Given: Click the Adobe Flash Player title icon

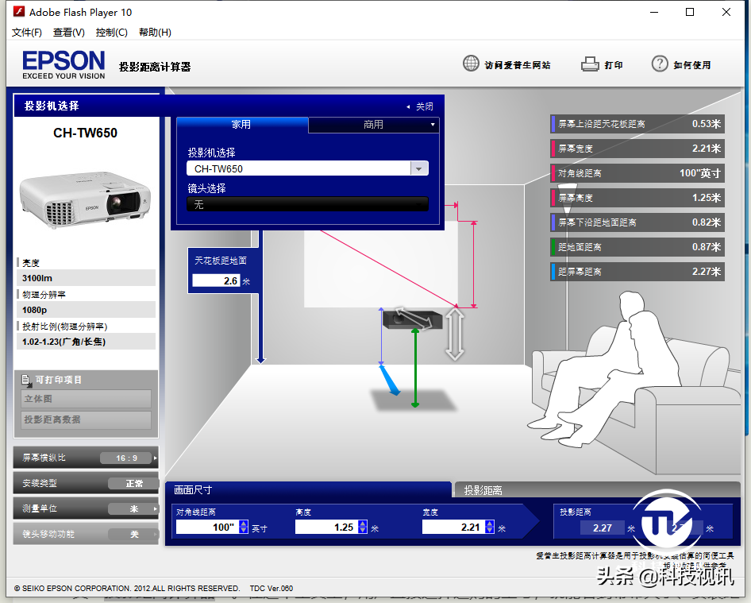Looking at the screenshot, I should click(18, 12).
